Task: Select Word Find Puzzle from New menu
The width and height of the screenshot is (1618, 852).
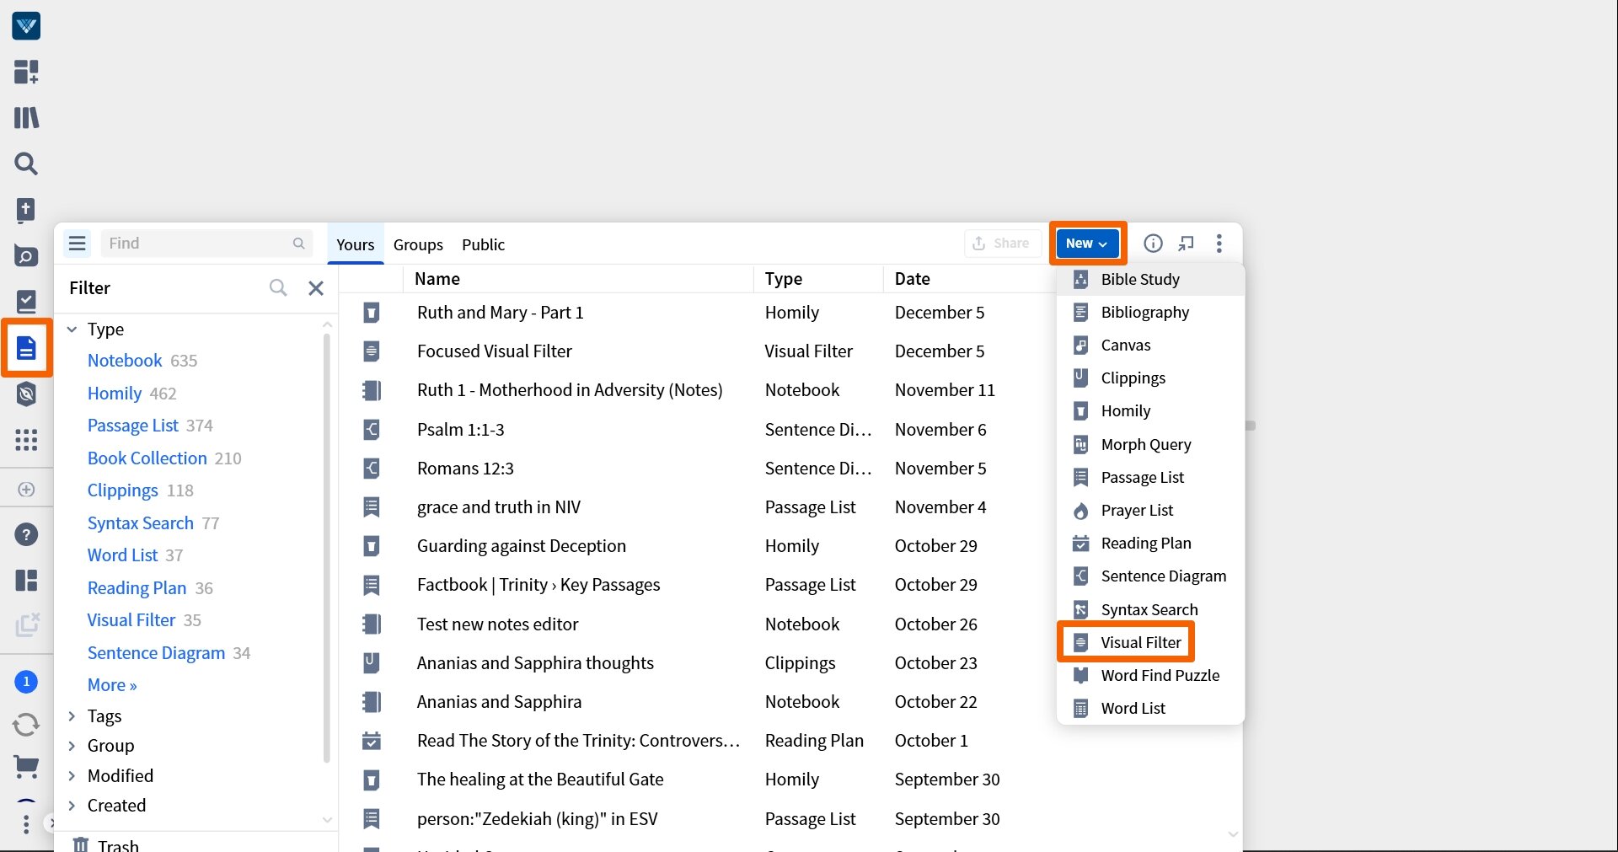Action: coord(1150,675)
